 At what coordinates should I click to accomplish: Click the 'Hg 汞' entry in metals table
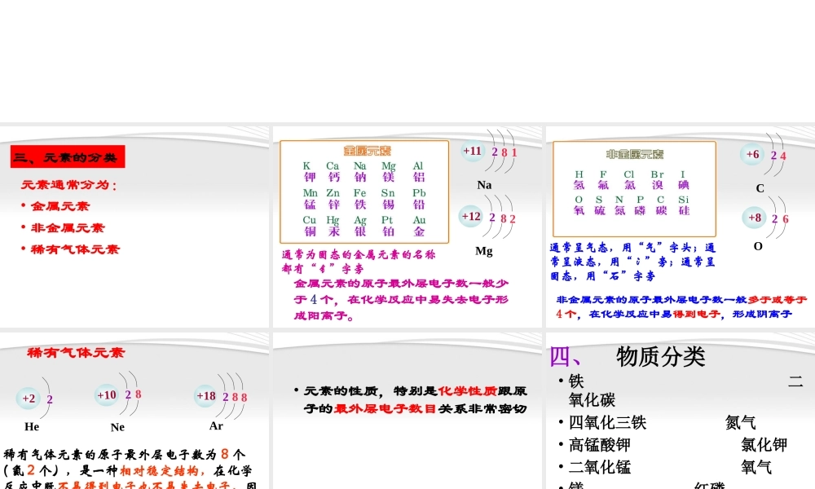(333, 226)
